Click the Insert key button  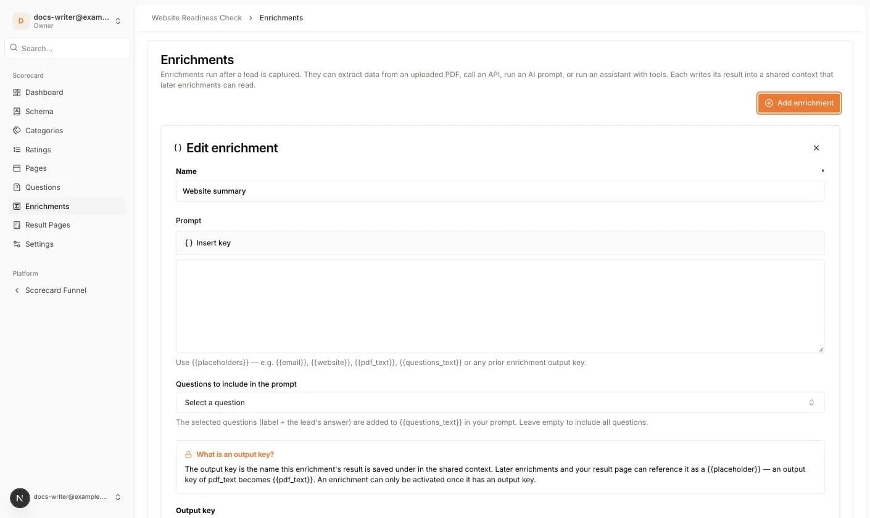pyautogui.click(x=208, y=243)
